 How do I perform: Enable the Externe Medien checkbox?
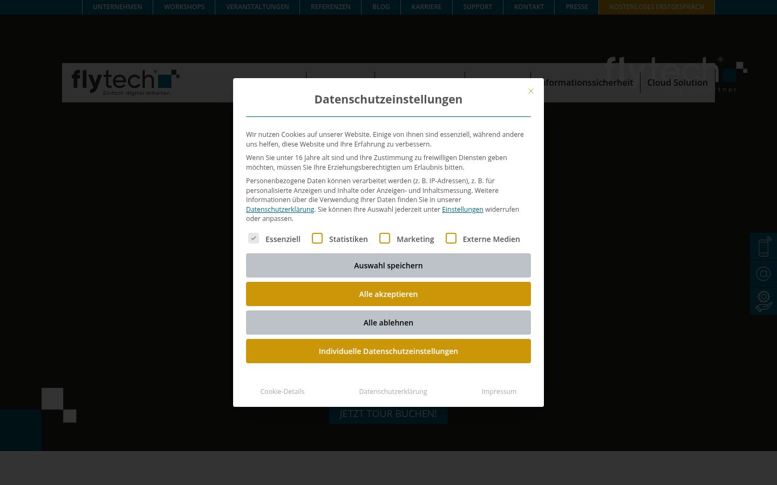[451, 238]
